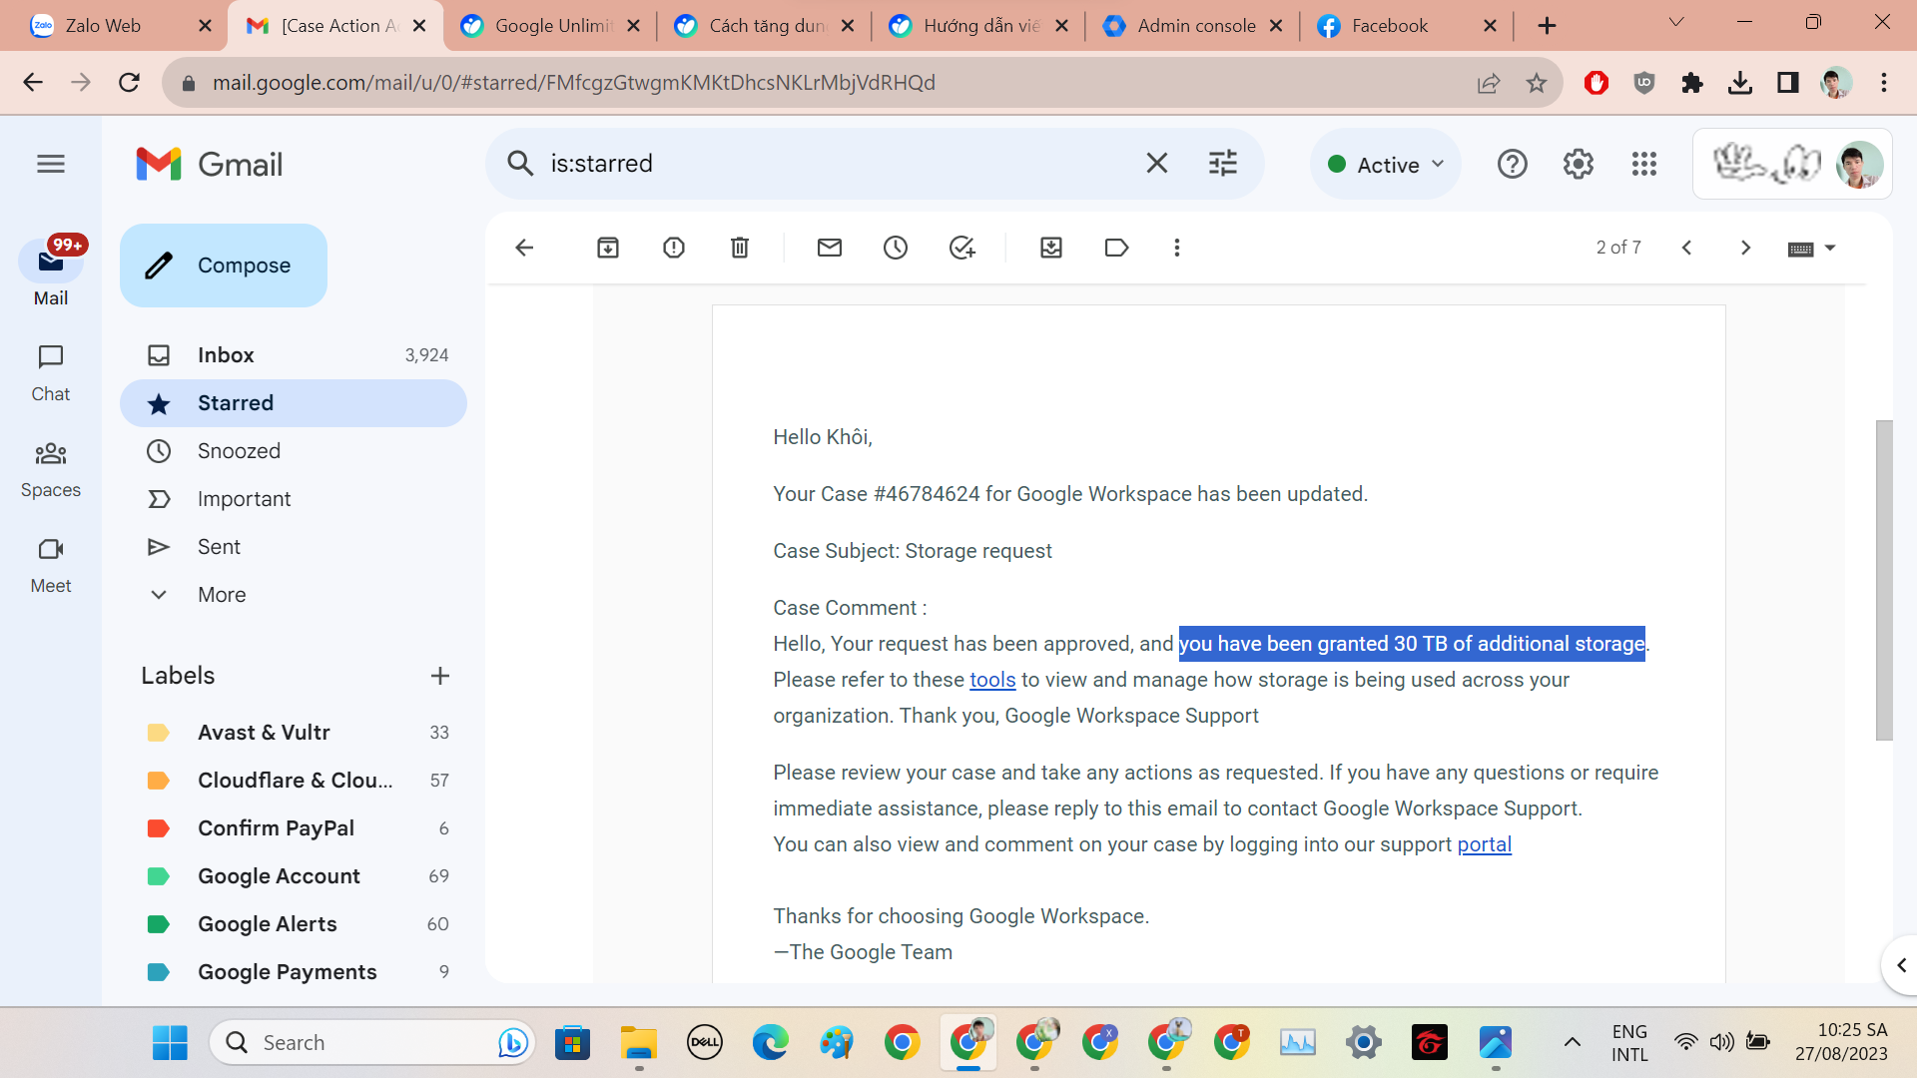
Task: Open input tools keyboard dropdown
Action: click(x=1811, y=249)
